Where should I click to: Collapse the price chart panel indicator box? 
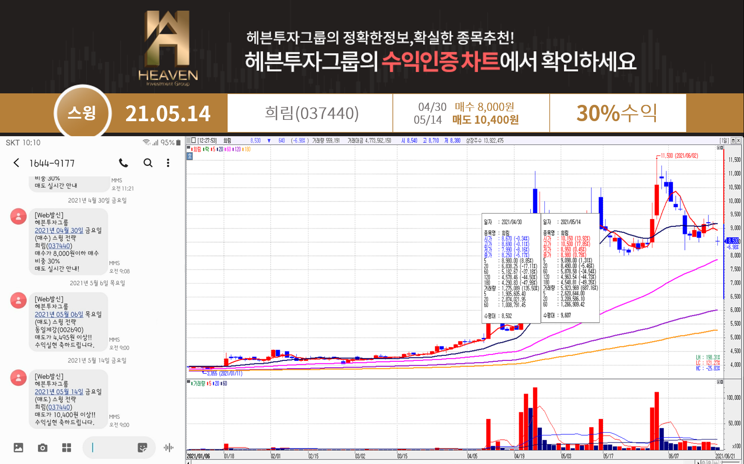188,148
